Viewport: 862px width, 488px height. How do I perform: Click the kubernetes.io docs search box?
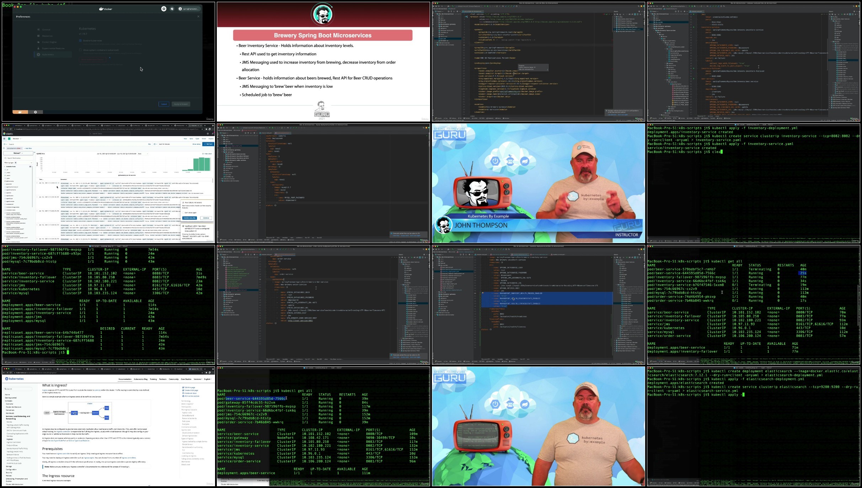click(18, 389)
